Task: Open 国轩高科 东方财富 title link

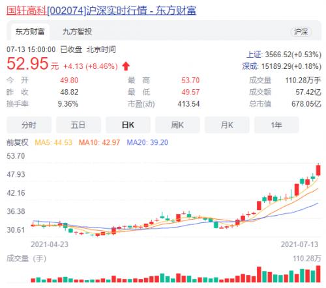Action: [x=101, y=10]
